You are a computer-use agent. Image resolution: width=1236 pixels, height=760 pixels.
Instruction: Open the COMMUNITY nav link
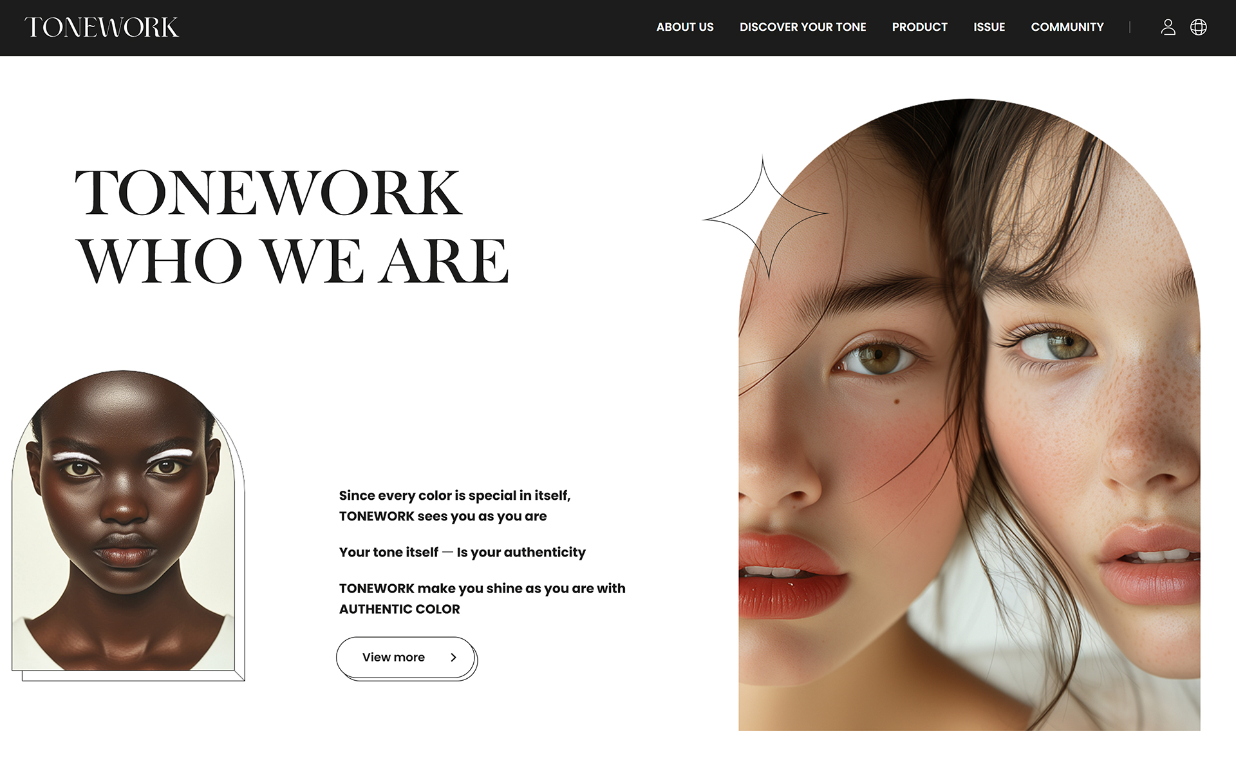[x=1067, y=27]
